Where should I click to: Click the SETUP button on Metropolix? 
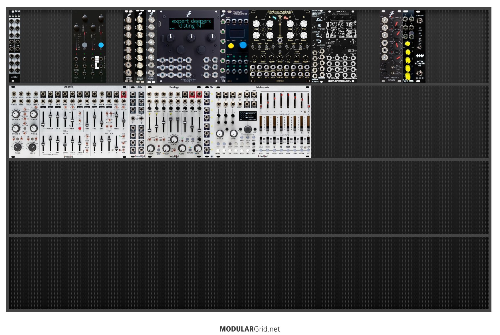[x=236, y=144]
